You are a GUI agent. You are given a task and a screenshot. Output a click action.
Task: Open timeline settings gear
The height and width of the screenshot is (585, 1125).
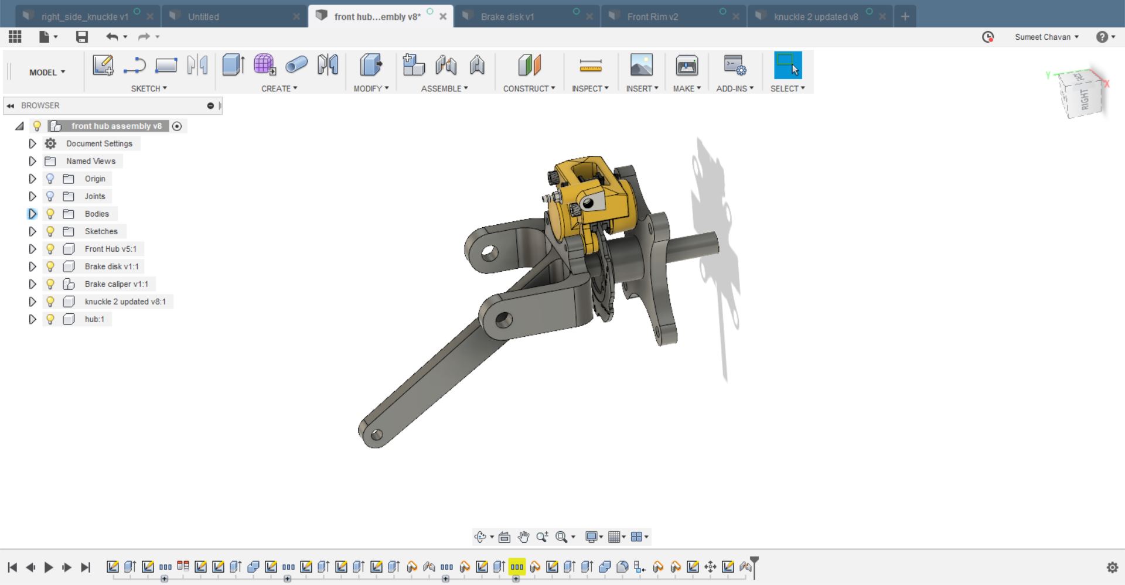1112,567
